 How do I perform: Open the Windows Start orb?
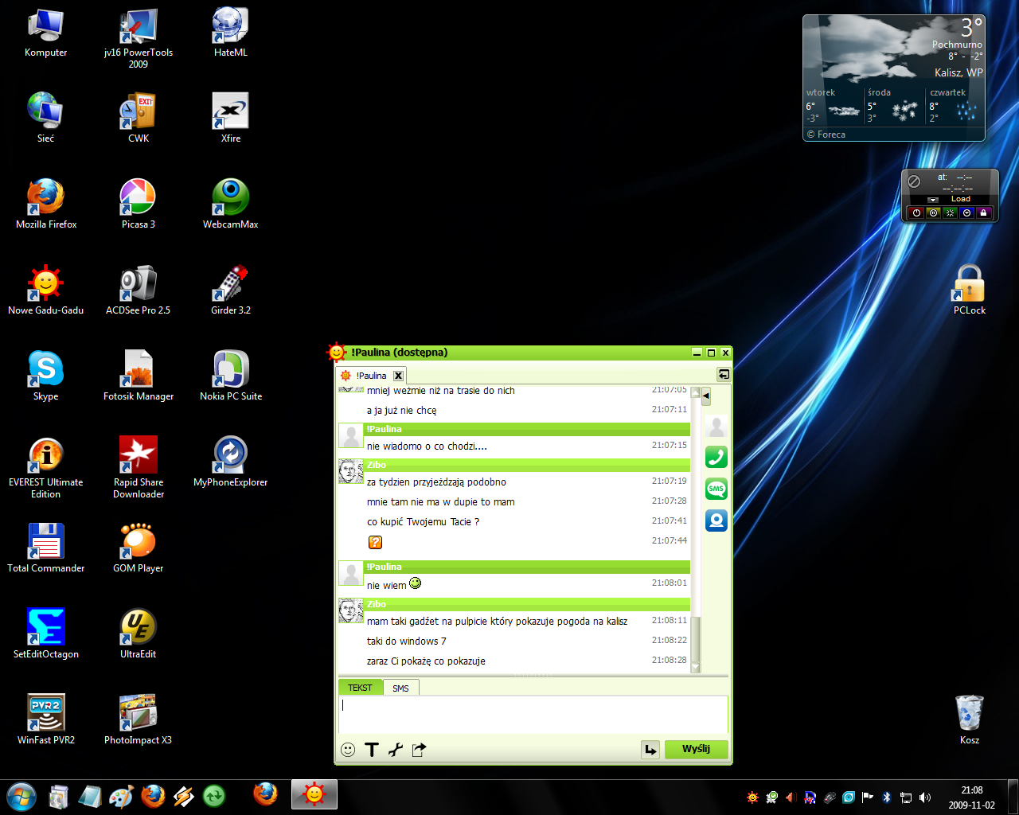(21, 796)
